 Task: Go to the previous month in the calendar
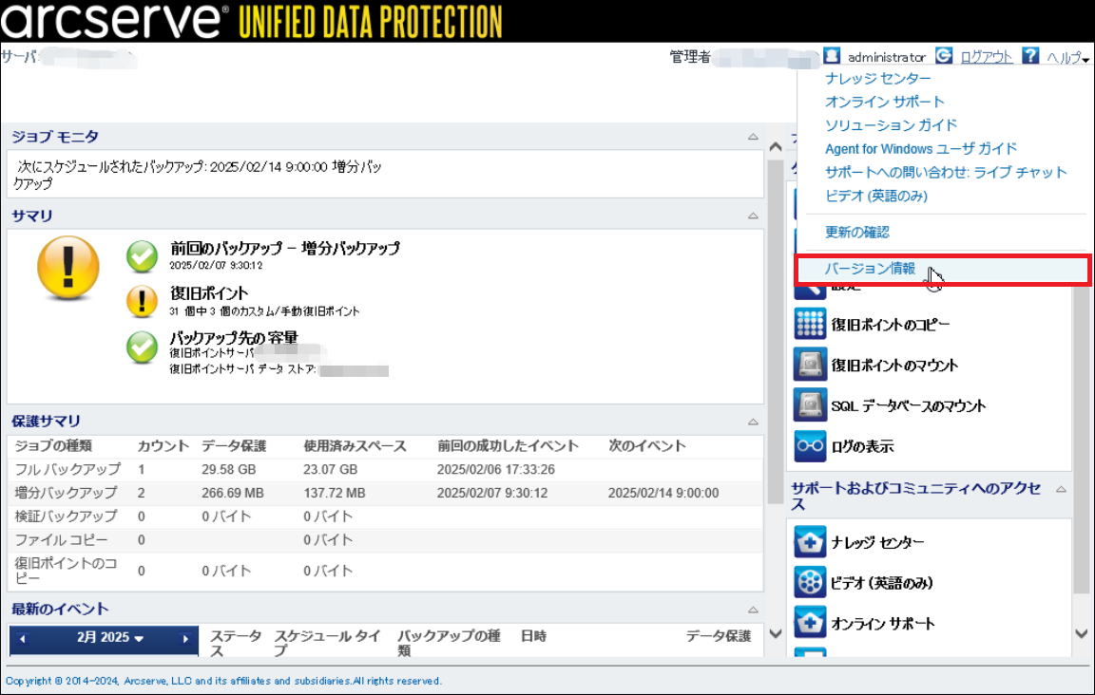[23, 638]
